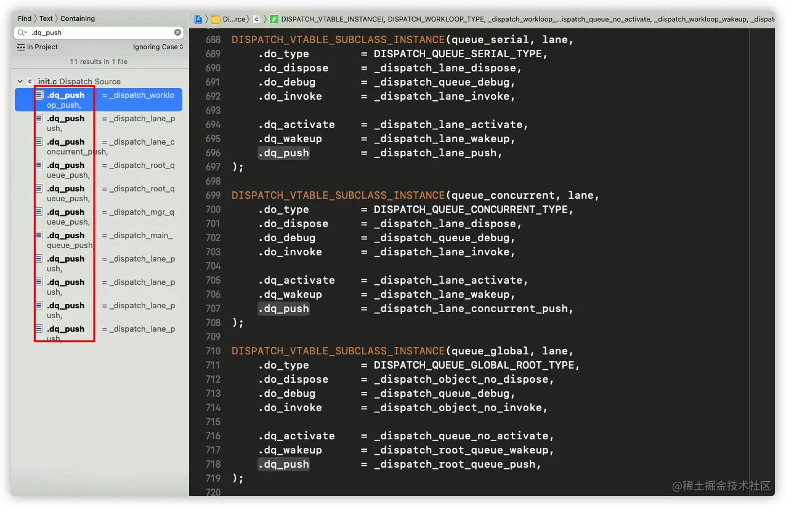Click _dispatch_lane_invoke on line 703

[x=442, y=252]
